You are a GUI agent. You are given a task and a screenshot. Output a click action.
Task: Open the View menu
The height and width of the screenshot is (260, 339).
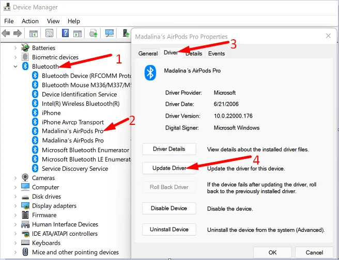pos(53,21)
